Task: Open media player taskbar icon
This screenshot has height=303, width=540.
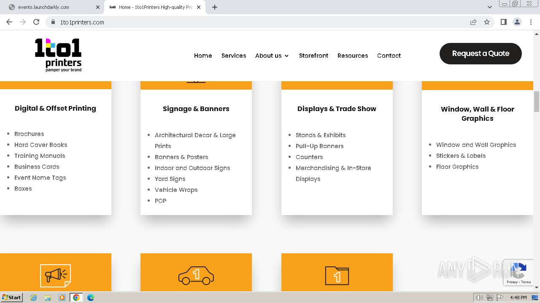Action: pos(62,298)
